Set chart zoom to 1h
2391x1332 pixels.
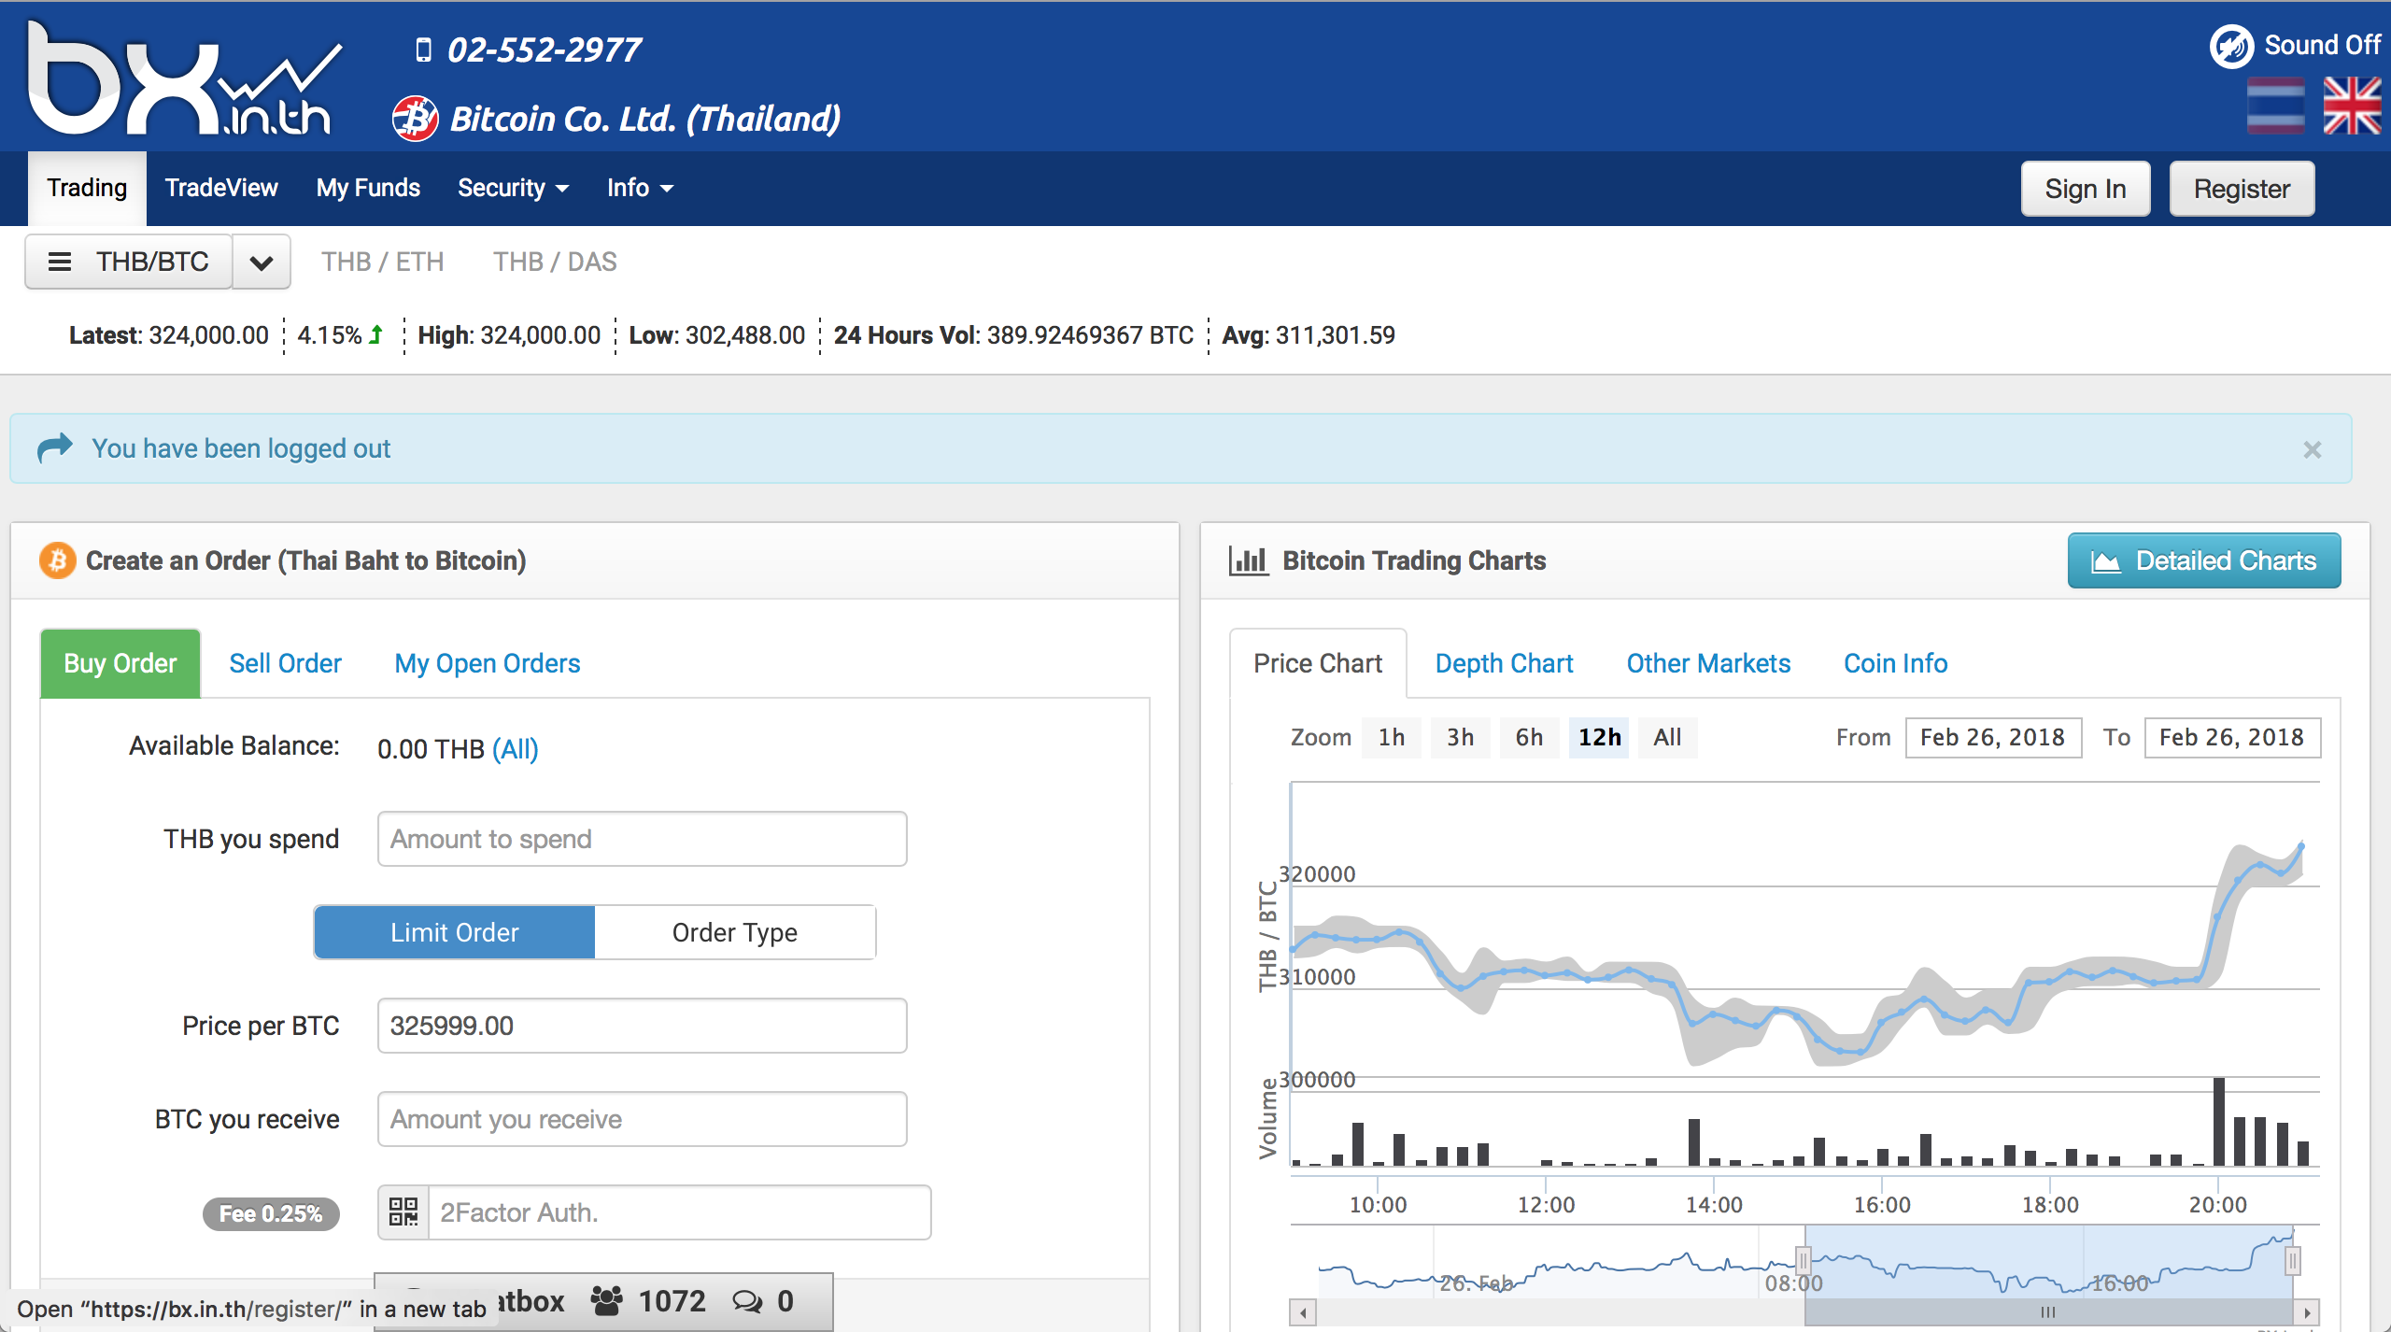1392,738
